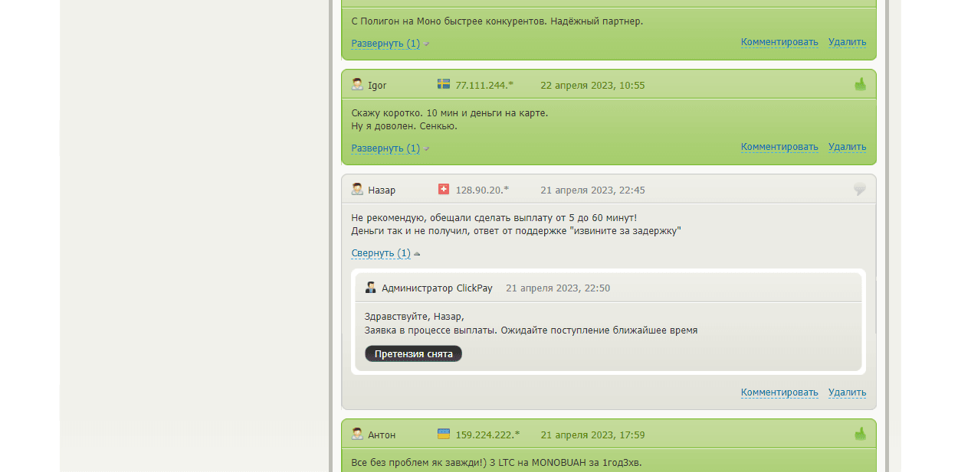Click the Ukrainian flag next to 159.224.222.*
The width and height of the screenshot is (971, 472).
click(x=444, y=434)
